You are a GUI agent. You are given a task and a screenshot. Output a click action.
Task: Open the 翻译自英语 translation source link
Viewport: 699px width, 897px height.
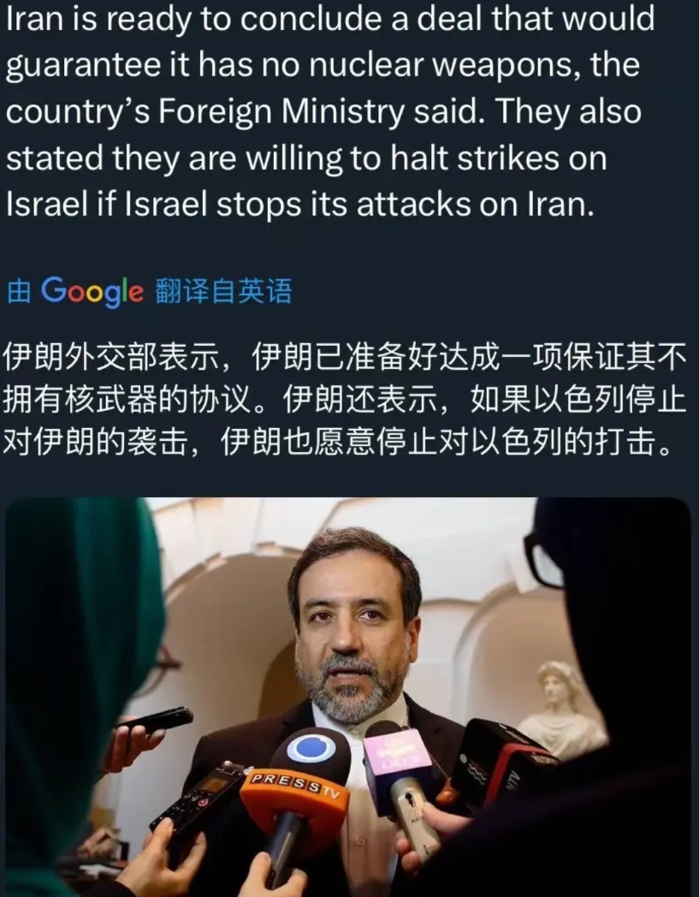click(223, 291)
